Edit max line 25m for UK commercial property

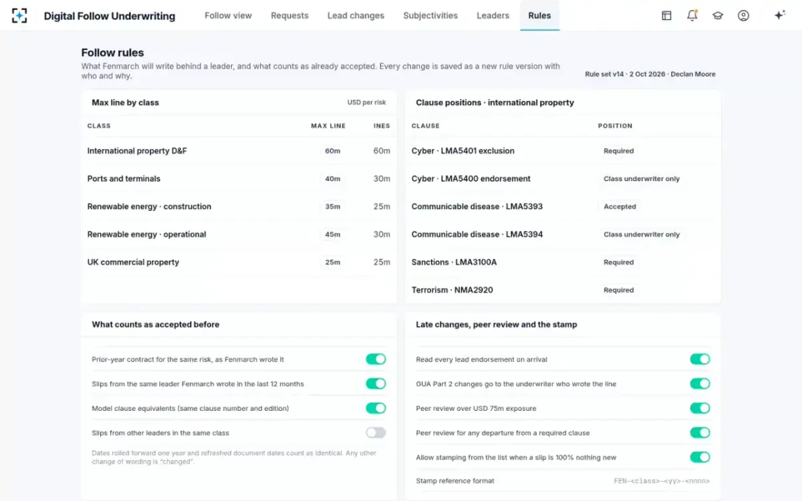click(333, 263)
